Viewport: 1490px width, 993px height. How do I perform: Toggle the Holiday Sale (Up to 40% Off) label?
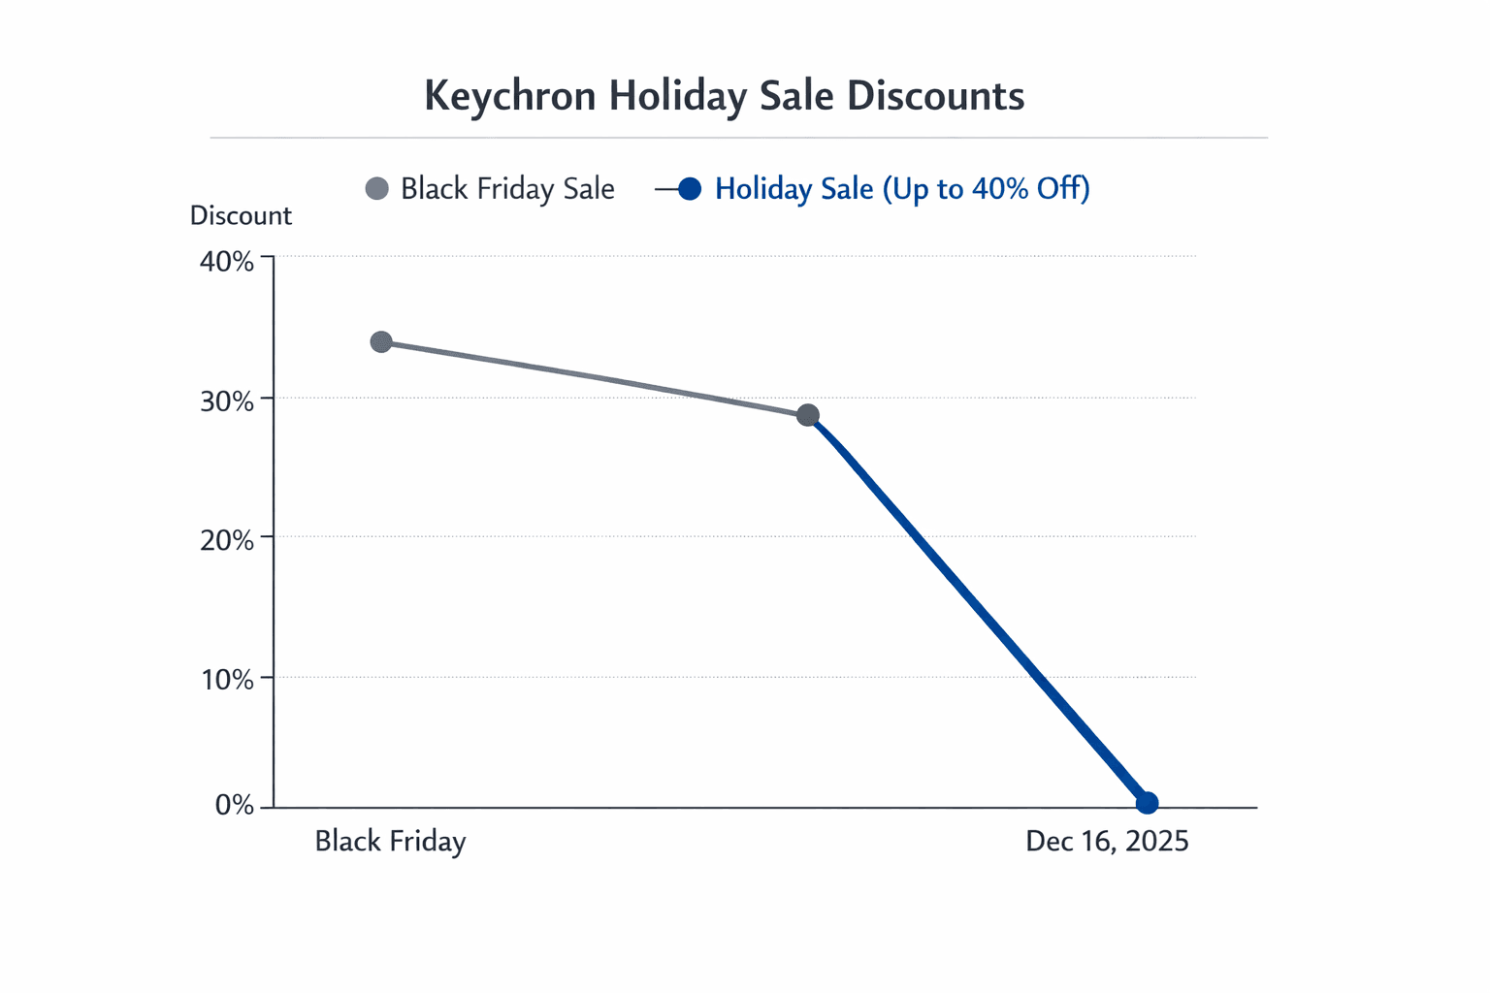pyautogui.click(x=902, y=188)
